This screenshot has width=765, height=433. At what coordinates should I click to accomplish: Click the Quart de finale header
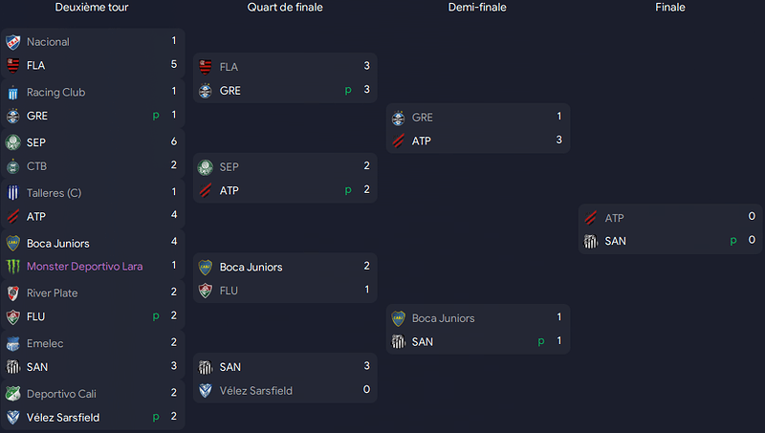(285, 8)
